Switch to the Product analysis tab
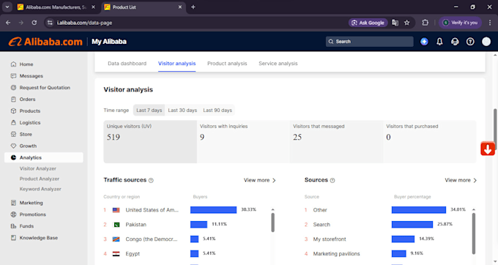Viewport: 498px width, 265px height. pyautogui.click(x=227, y=64)
